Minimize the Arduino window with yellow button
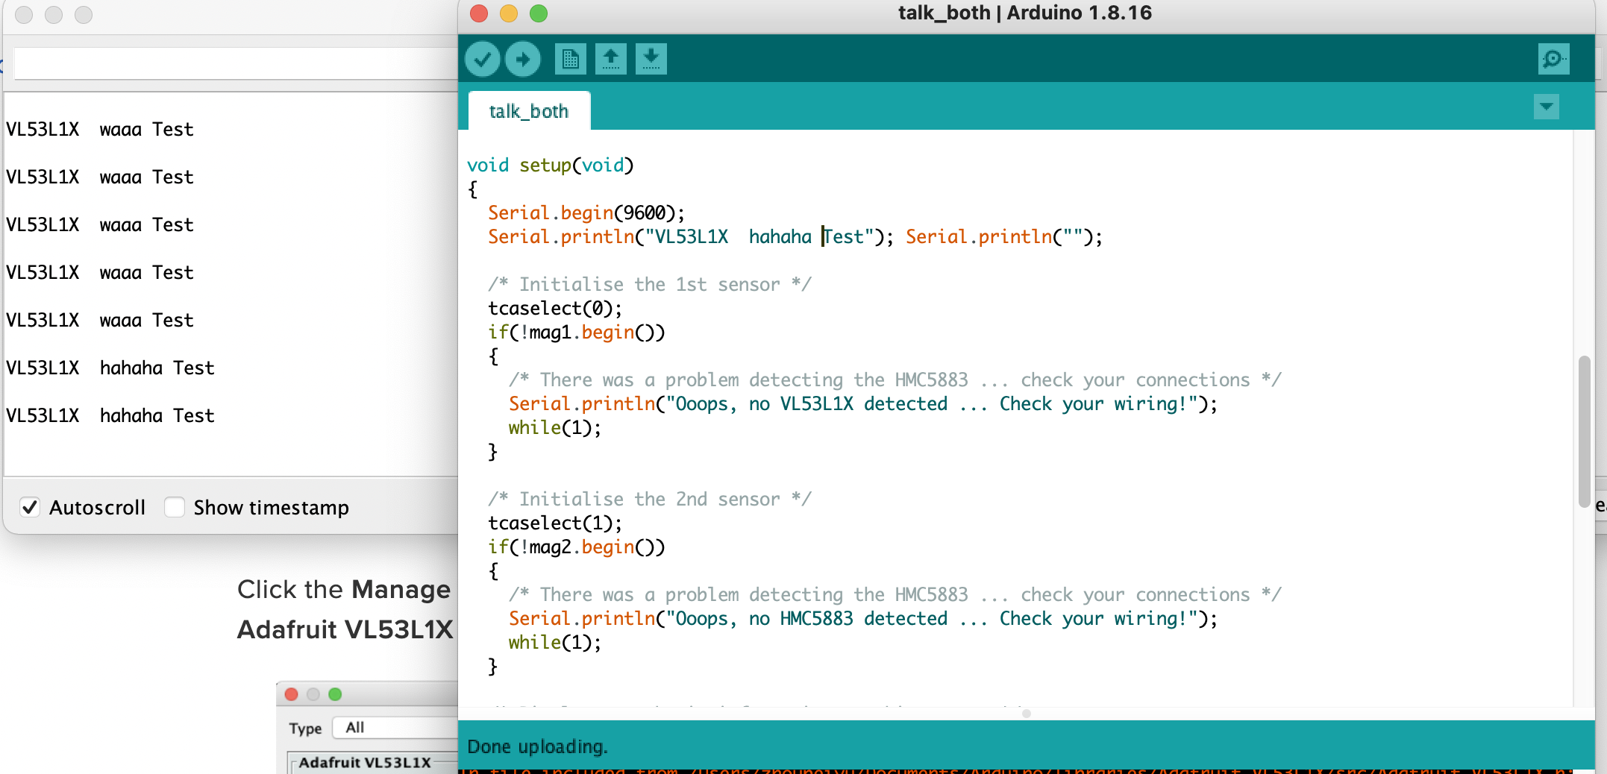Viewport: 1607px width, 774px height. coord(509,13)
